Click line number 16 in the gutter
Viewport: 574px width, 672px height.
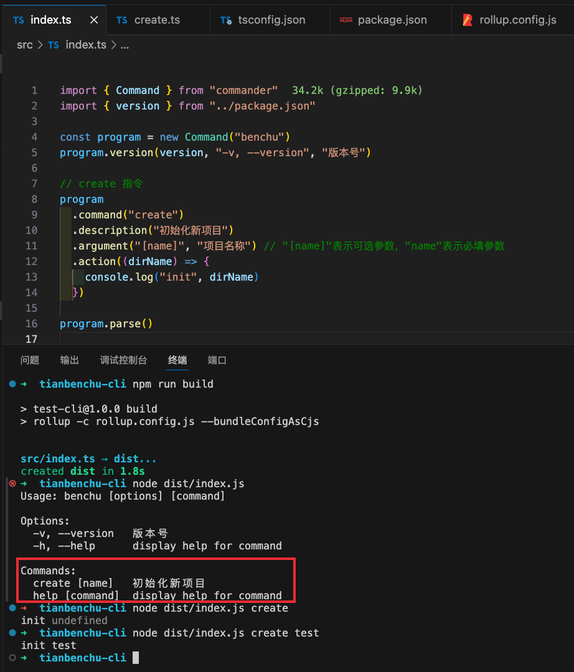click(x=31, y=324)
